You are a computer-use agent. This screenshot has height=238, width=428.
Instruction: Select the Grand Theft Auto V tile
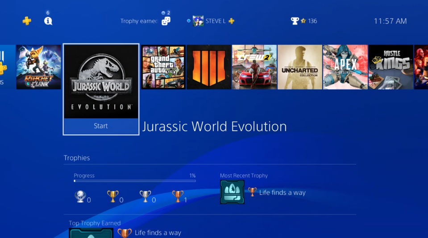point(163,67)
